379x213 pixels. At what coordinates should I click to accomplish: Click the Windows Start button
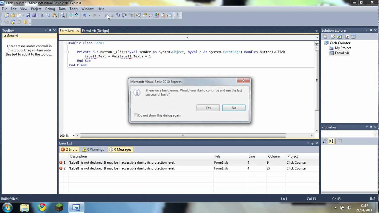[x=7, y=207]
